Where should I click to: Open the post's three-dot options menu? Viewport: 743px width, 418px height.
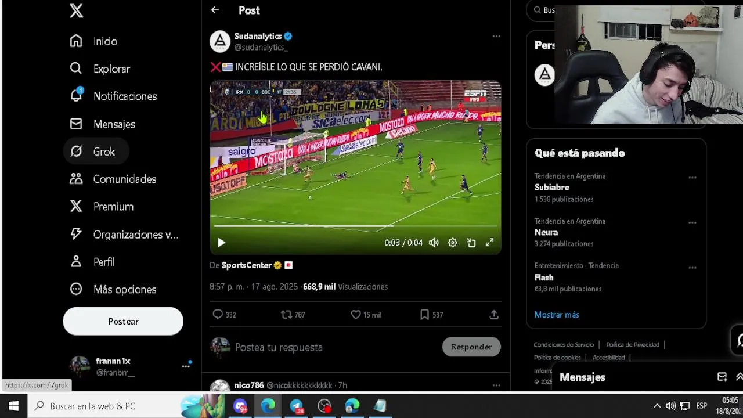[x=496, y=36]
